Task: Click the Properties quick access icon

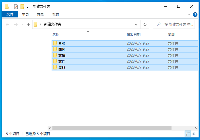Action: coord(16,6)
